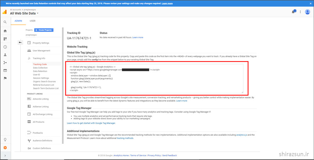The height and width of the screenshot is (160, 314).
Task: Switch to the USER tab
Action: coord(32,21)
